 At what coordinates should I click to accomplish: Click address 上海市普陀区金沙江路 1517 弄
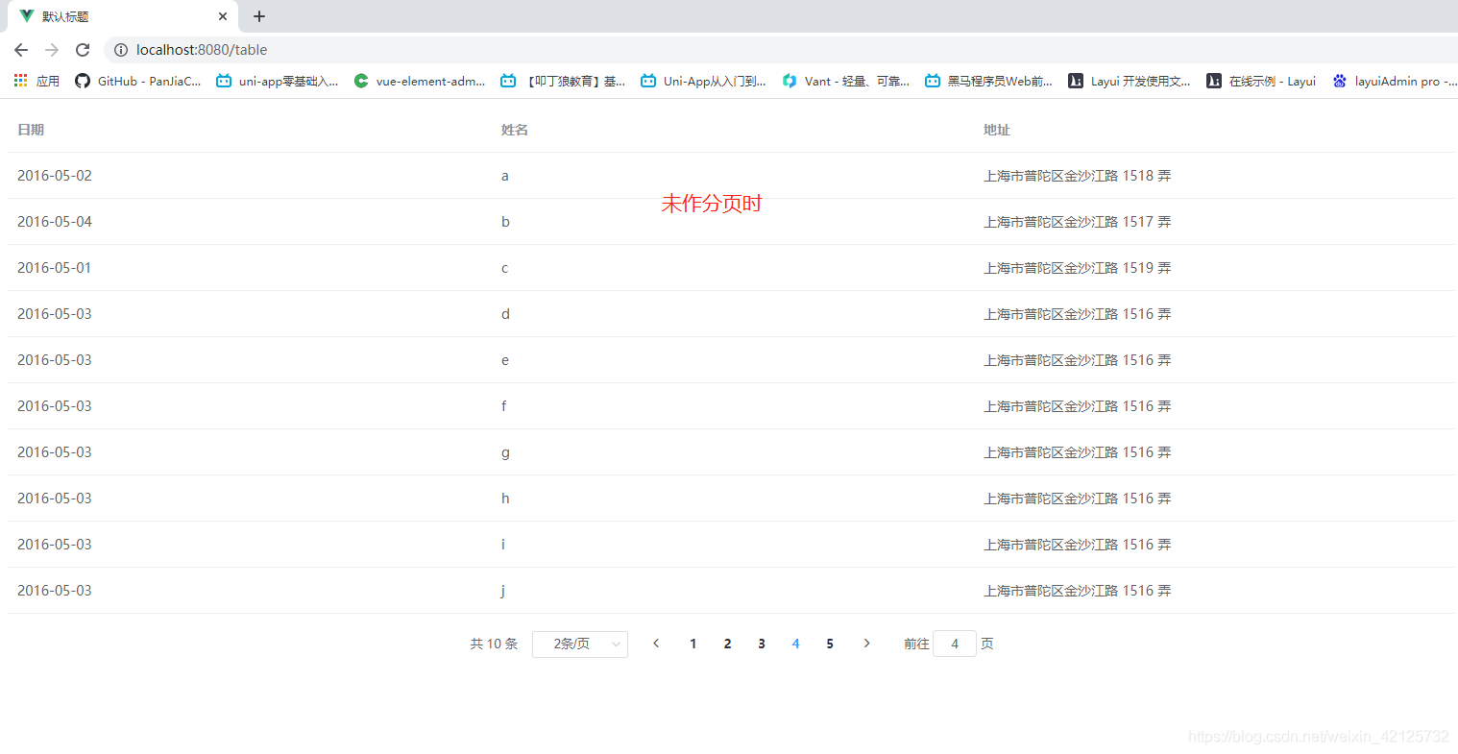[1078, 222]
